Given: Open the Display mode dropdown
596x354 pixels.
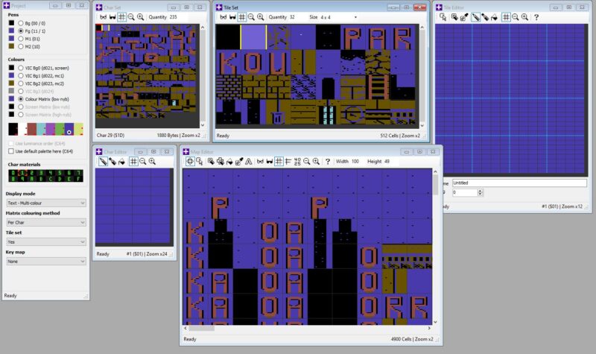Looking at the screenshot, I should (x=45, y=203).
